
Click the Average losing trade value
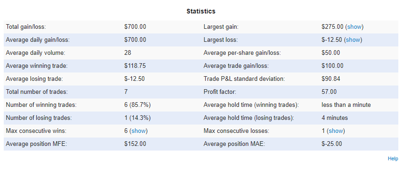(x=134, y=79)
